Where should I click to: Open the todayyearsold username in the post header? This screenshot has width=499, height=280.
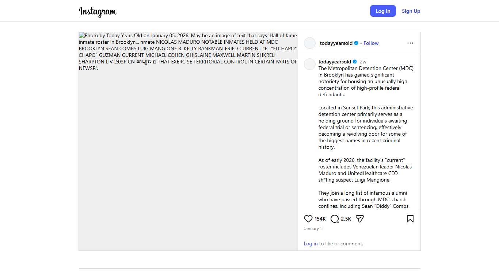(336, 43)
